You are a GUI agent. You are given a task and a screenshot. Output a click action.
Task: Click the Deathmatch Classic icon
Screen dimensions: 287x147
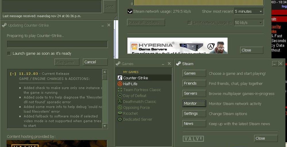(120, 101)
